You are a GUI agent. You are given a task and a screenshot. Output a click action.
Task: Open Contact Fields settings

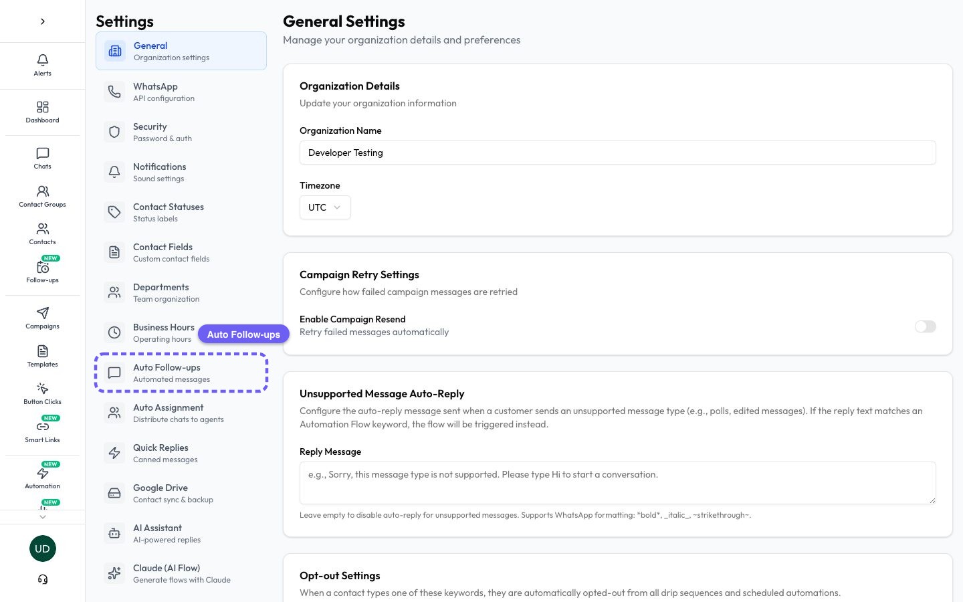pos(181,252)
